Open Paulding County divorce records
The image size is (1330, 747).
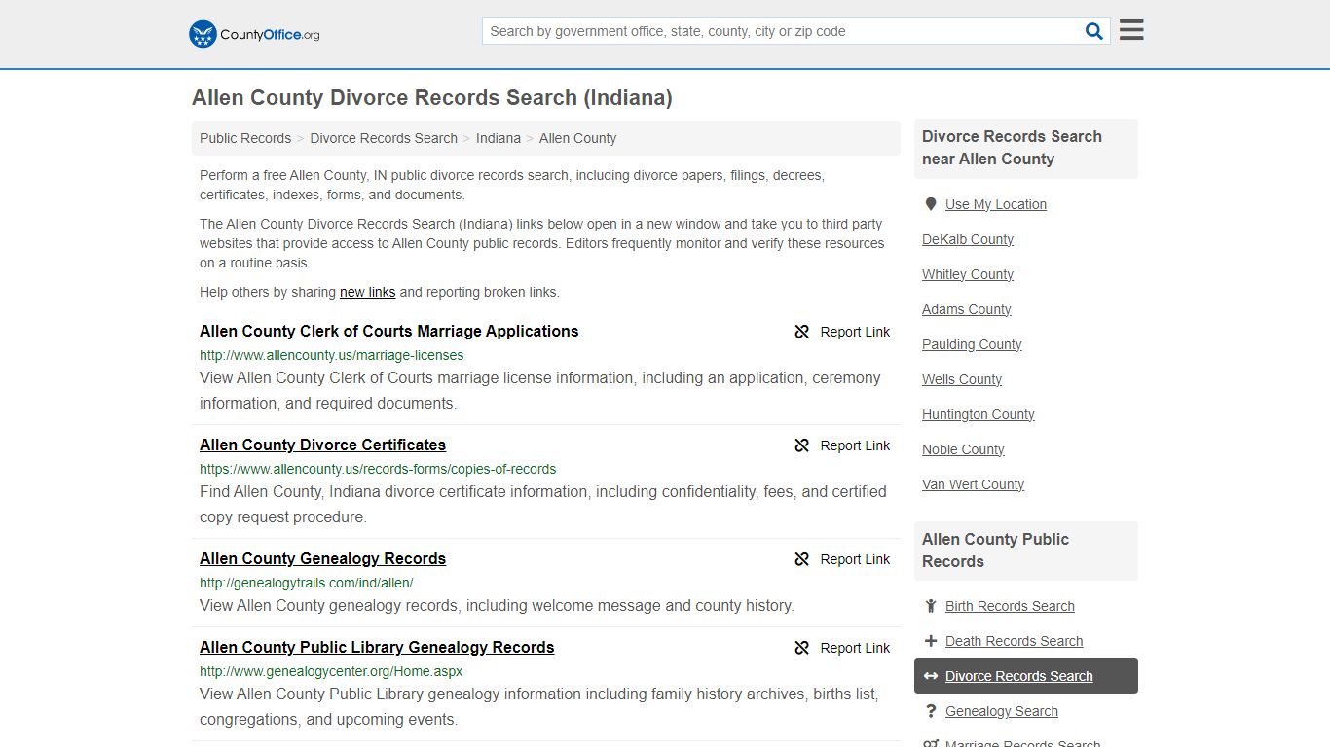pos(972,344)
